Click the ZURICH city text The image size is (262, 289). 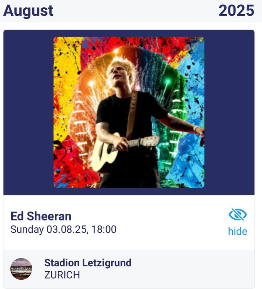click(62, 275)
